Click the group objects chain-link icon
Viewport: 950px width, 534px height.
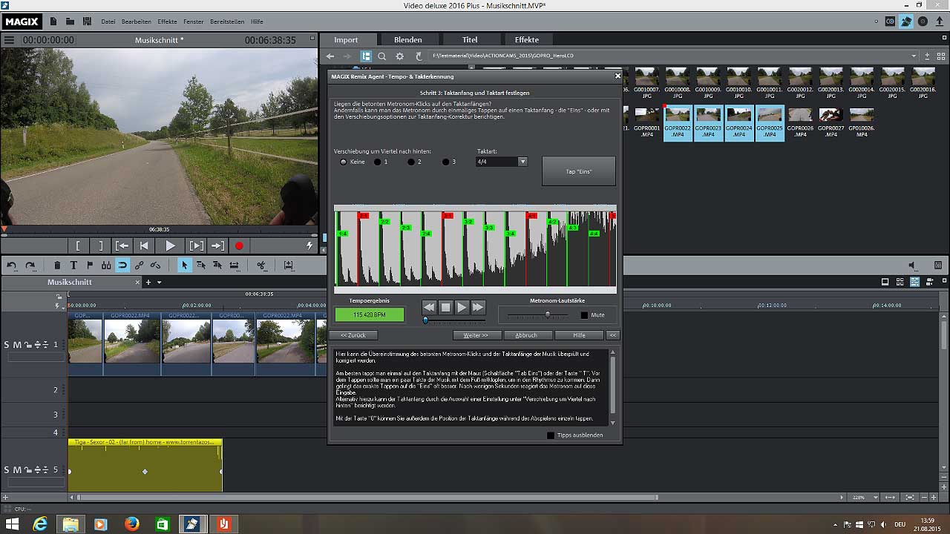coord(139,266)
